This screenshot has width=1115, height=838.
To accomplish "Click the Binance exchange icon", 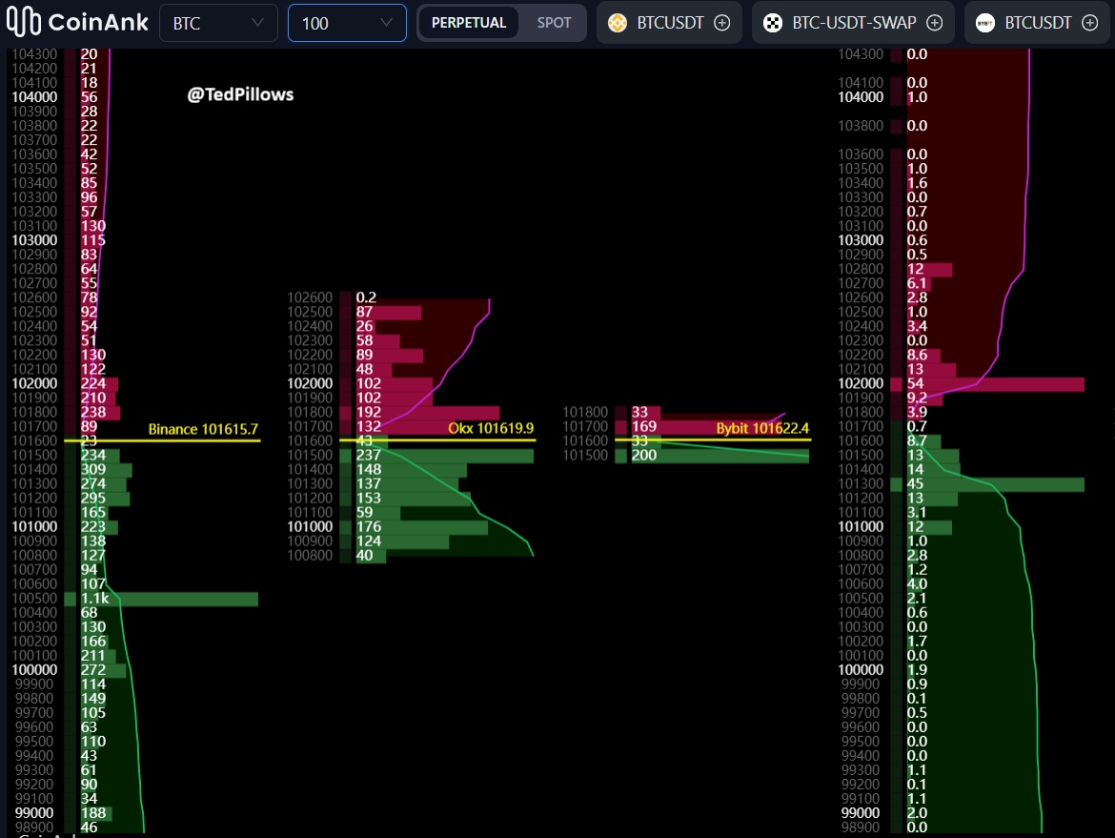I will 618,23.
